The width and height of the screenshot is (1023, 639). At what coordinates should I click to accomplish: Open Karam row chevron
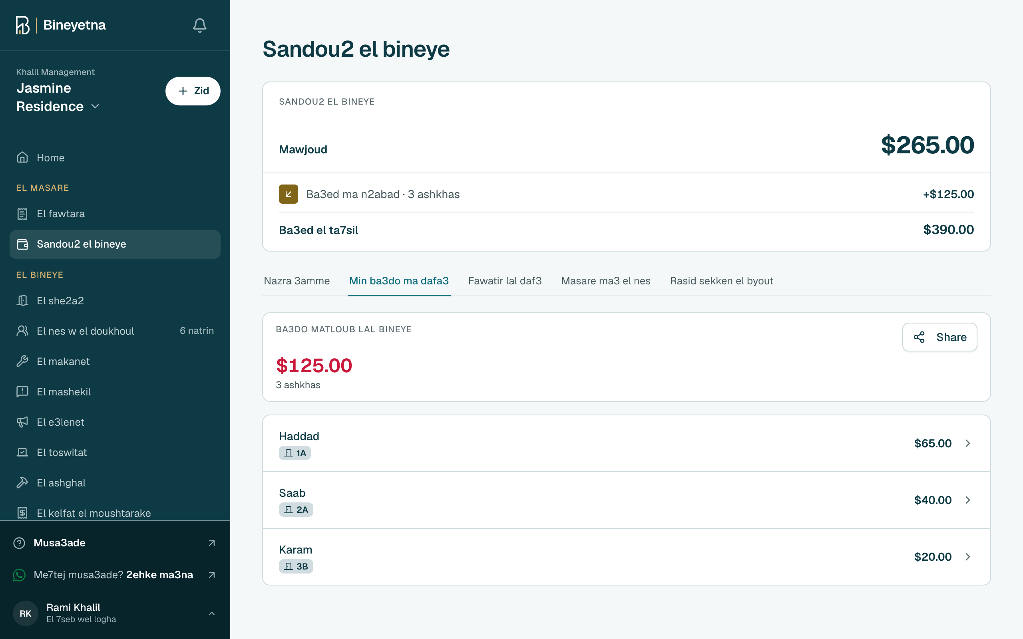(x=967, y=557)
